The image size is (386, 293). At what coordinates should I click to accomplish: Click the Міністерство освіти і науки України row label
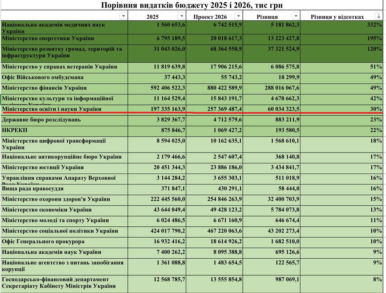click(52, 109)
